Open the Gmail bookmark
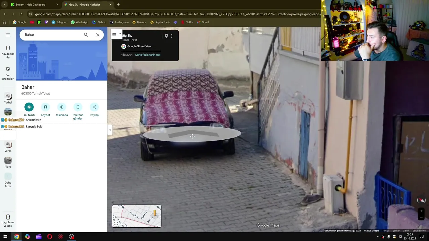 coord(203,22)
